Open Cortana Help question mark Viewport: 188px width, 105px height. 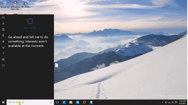(3, 53)
